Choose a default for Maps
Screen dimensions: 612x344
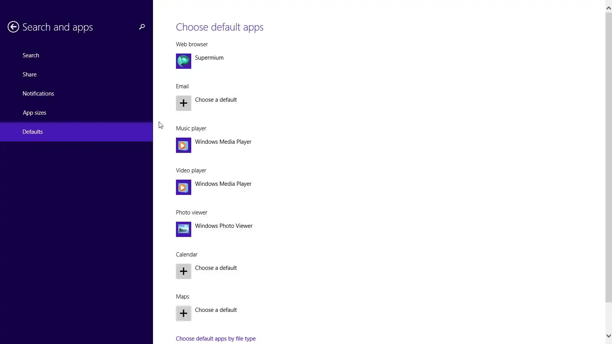coord(216,310)
